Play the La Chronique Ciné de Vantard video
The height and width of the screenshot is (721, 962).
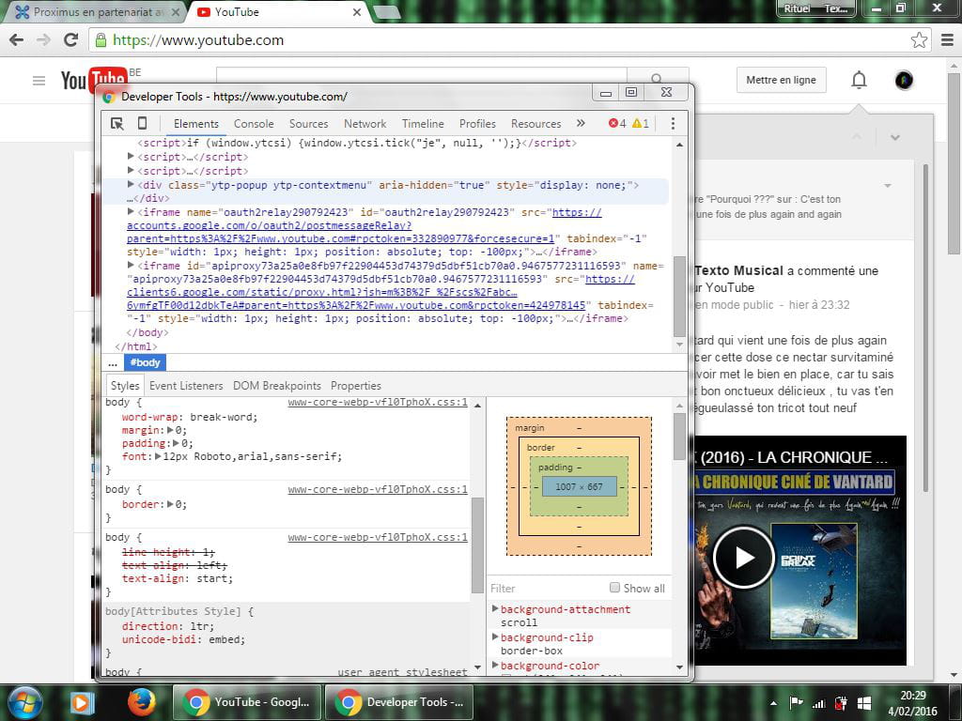click(x=743, y=558)
